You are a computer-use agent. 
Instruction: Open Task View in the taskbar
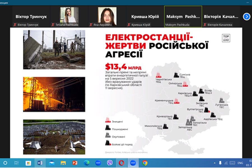click(x=17, y=163)
